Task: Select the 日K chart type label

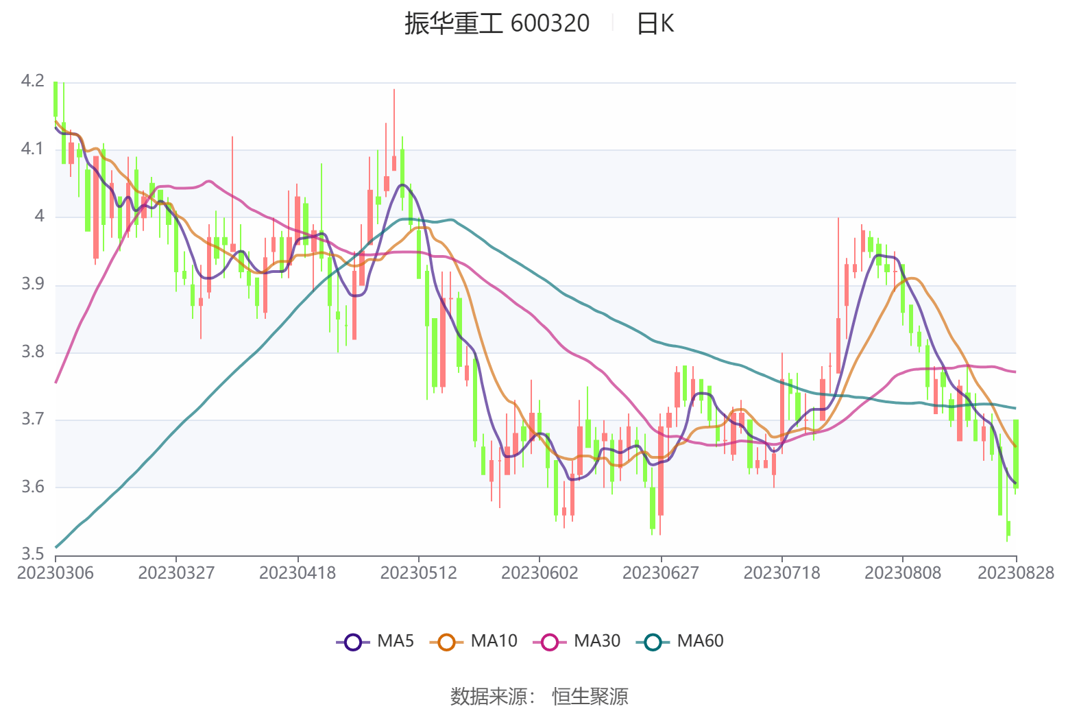Action: tap(655, 24)
